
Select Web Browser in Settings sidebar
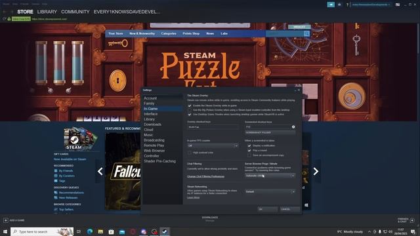[x=154, y=151]
